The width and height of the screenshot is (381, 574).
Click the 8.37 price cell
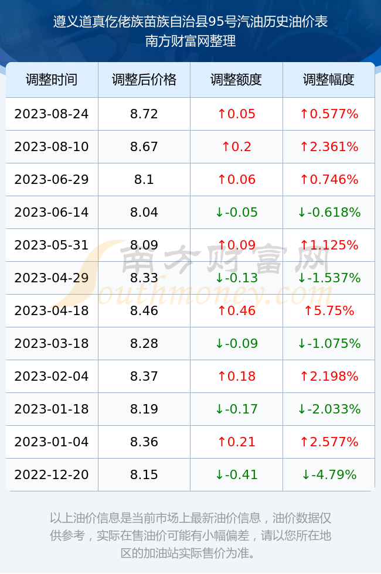pos(144,376)
